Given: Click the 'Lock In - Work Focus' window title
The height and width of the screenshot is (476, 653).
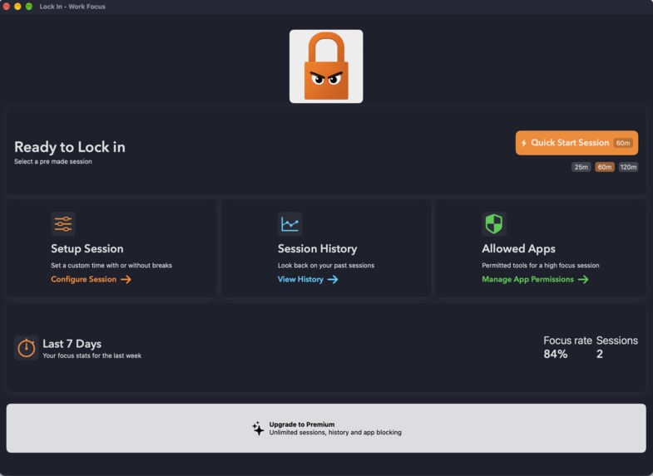Looking at the screenshot, I should coord(72,7).
